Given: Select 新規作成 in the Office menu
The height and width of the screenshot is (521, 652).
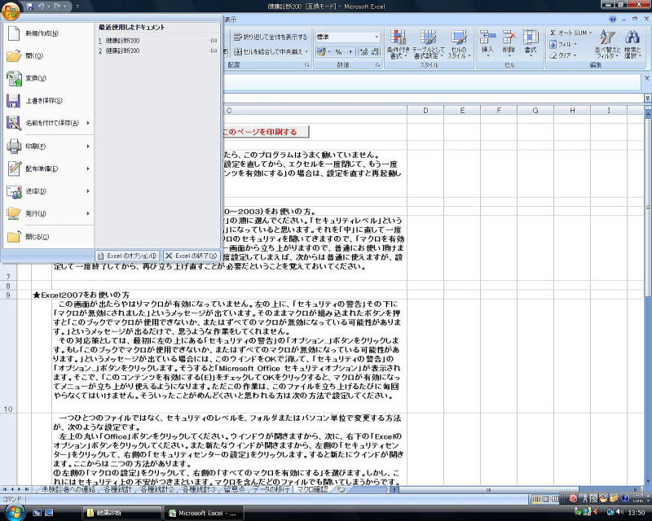Looking at the screenshot, I should pyautogui.click(x=49, y=33).
